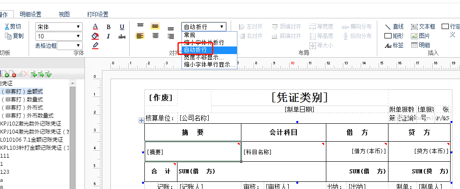
Task: Insert a 直线 line shape
Action: (x=394, y=27)
